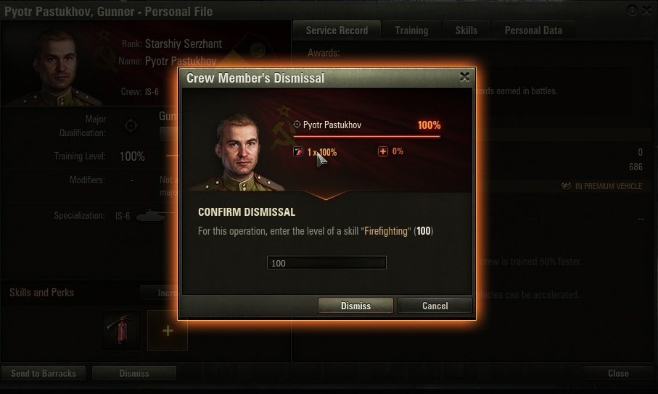Open the Service Record tab
Image resolution: width=658 pixels, height=394 pixels.
[337, 30]
